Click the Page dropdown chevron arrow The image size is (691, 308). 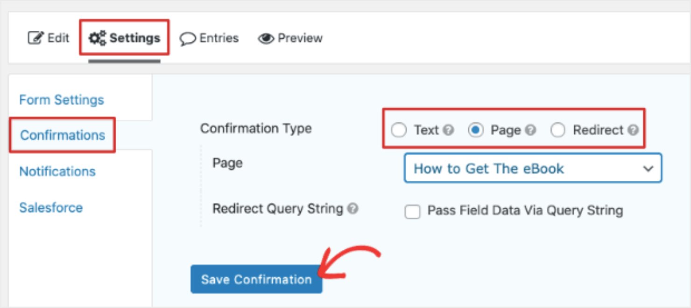tap(648, 169)
